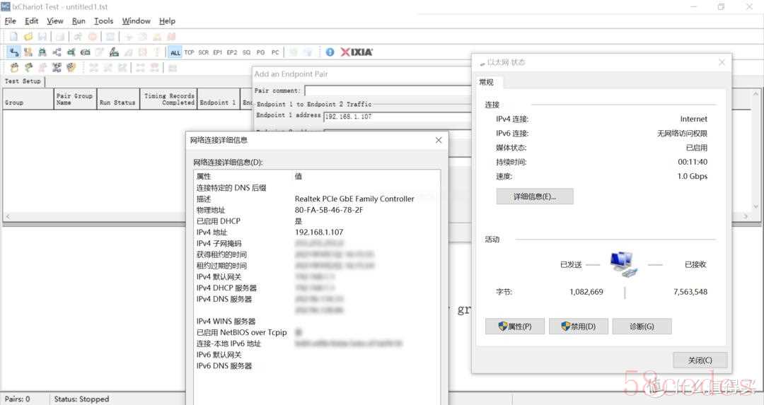Viewport: 764px width, 405px height.
Task: Click the New test file icon
Action: (13, 36)
